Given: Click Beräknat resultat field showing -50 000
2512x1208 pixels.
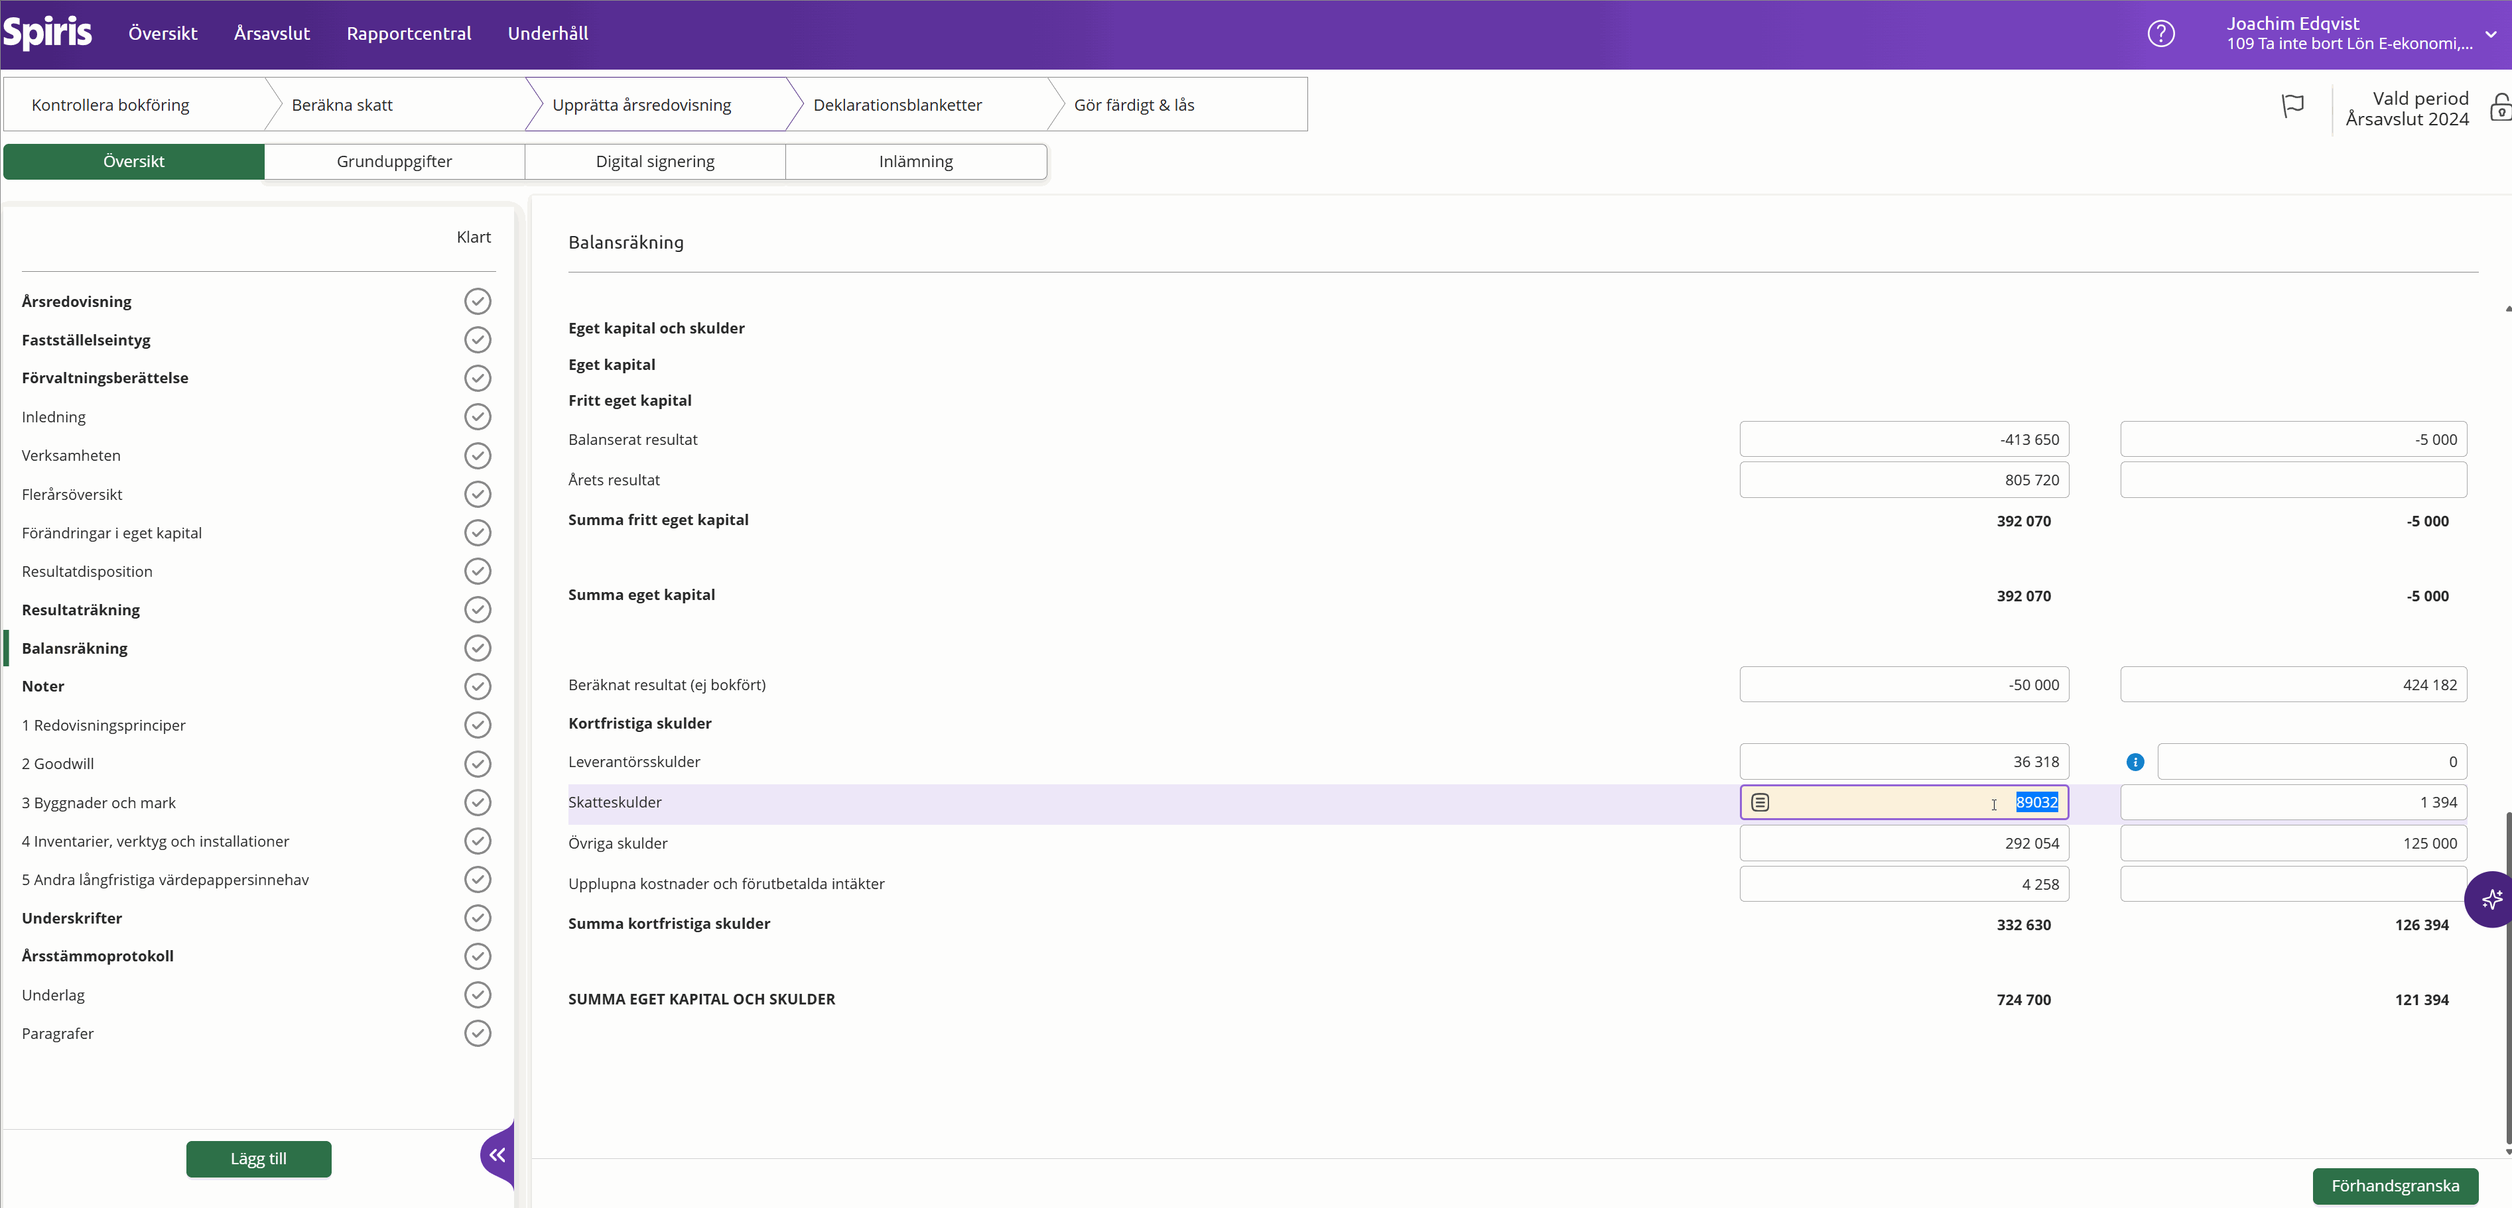Looking at the screenshot, I should click(x=1904, y=686).
